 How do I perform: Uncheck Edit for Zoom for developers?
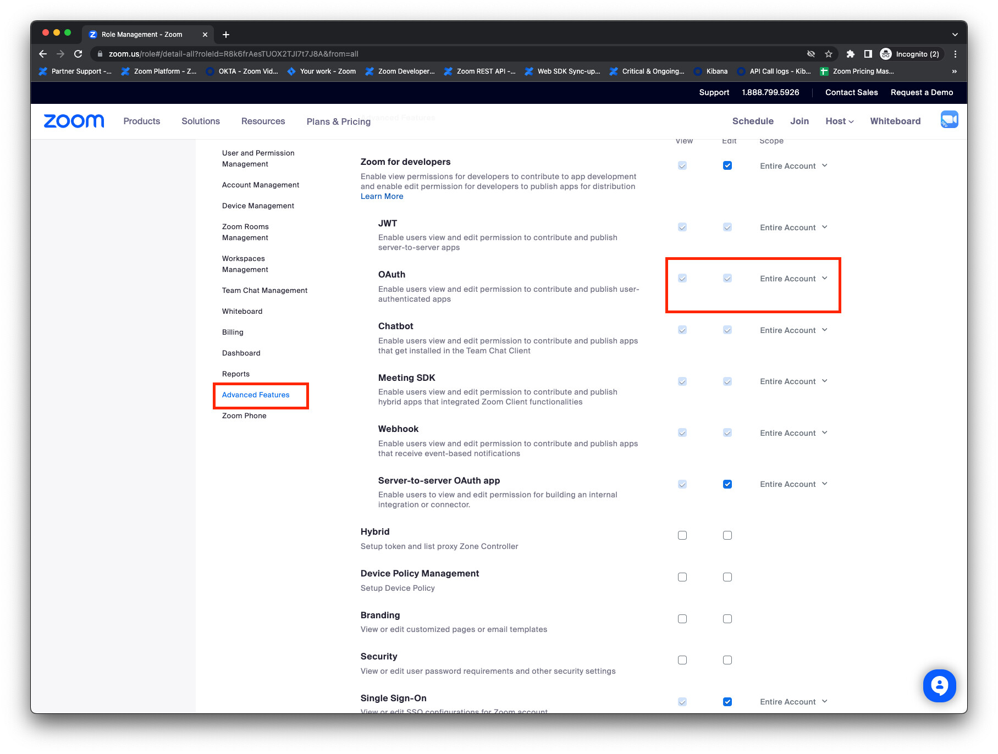(x=727, y=165)
